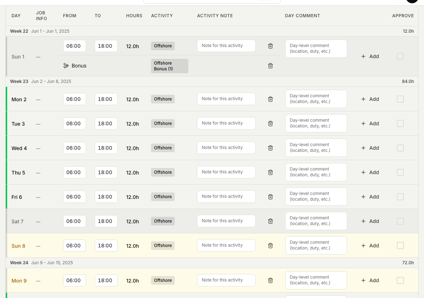Delete the Mon 2 Offshore activity
This screenshot has height=298, width=424.
pos(270,99)
